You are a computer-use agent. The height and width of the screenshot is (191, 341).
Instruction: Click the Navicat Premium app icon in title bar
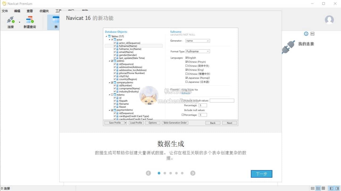[4, 4]
